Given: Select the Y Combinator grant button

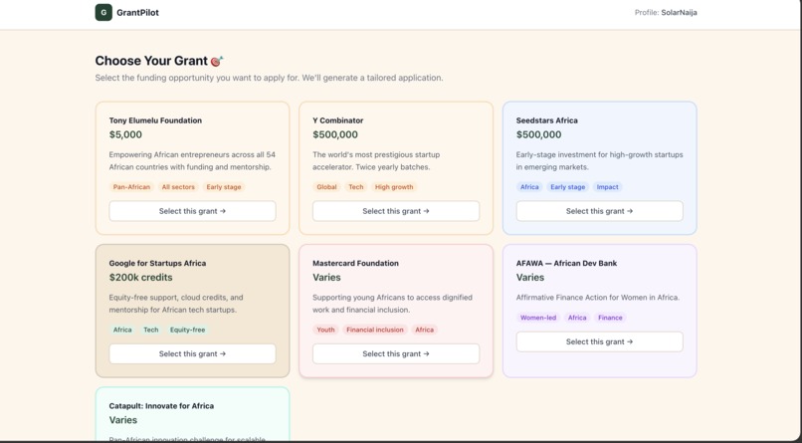Looking at the screenshot, I should tap(396, 211).
